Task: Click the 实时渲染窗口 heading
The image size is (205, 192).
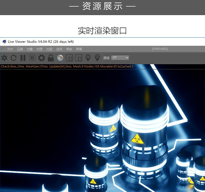Action: 102,31
